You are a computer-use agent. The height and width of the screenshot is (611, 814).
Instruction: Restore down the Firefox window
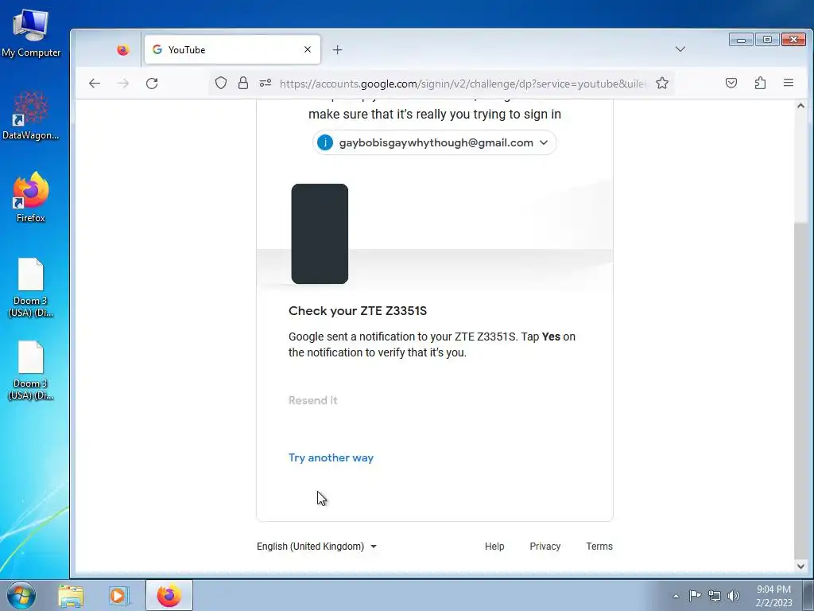coord(767,40)
